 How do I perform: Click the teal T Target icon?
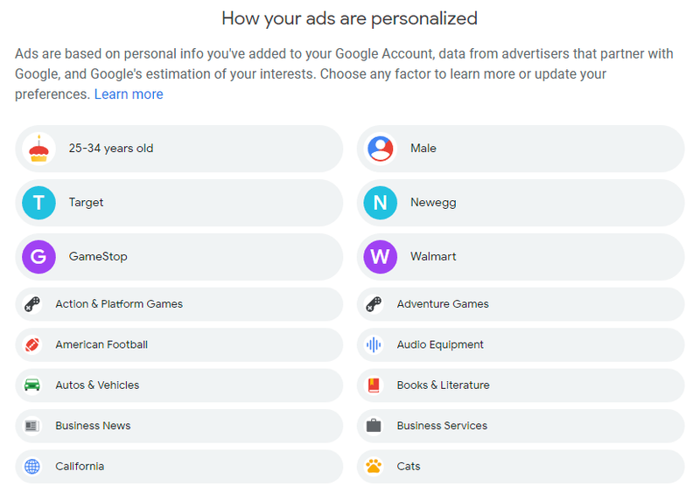38,203
